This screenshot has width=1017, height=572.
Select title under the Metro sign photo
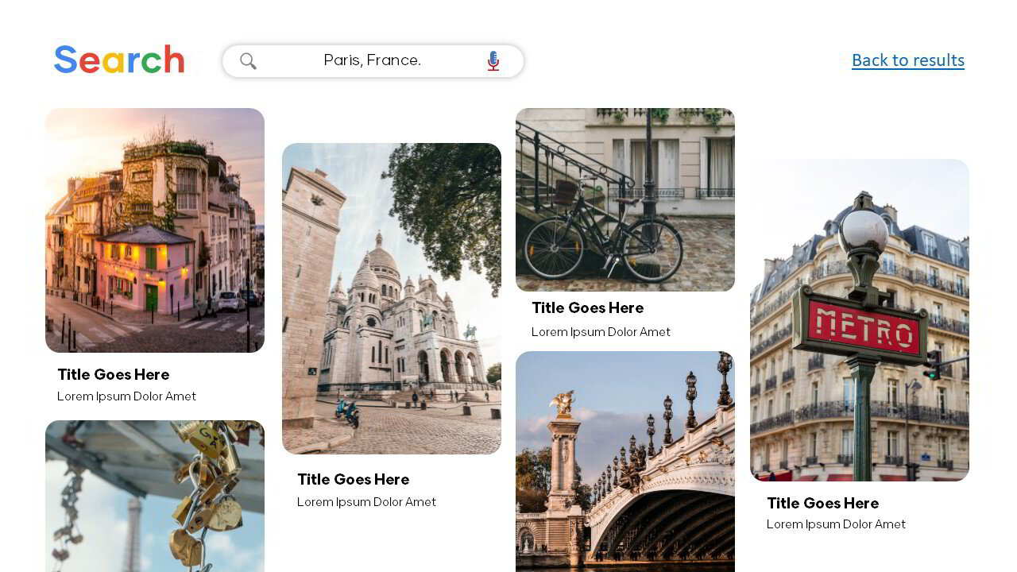pos(823,503)
